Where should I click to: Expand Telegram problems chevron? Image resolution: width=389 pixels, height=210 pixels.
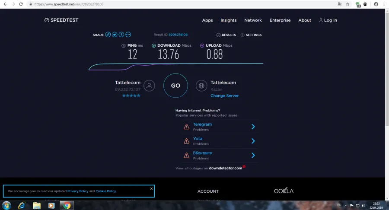pyautogui.click(x=253, y=127)
